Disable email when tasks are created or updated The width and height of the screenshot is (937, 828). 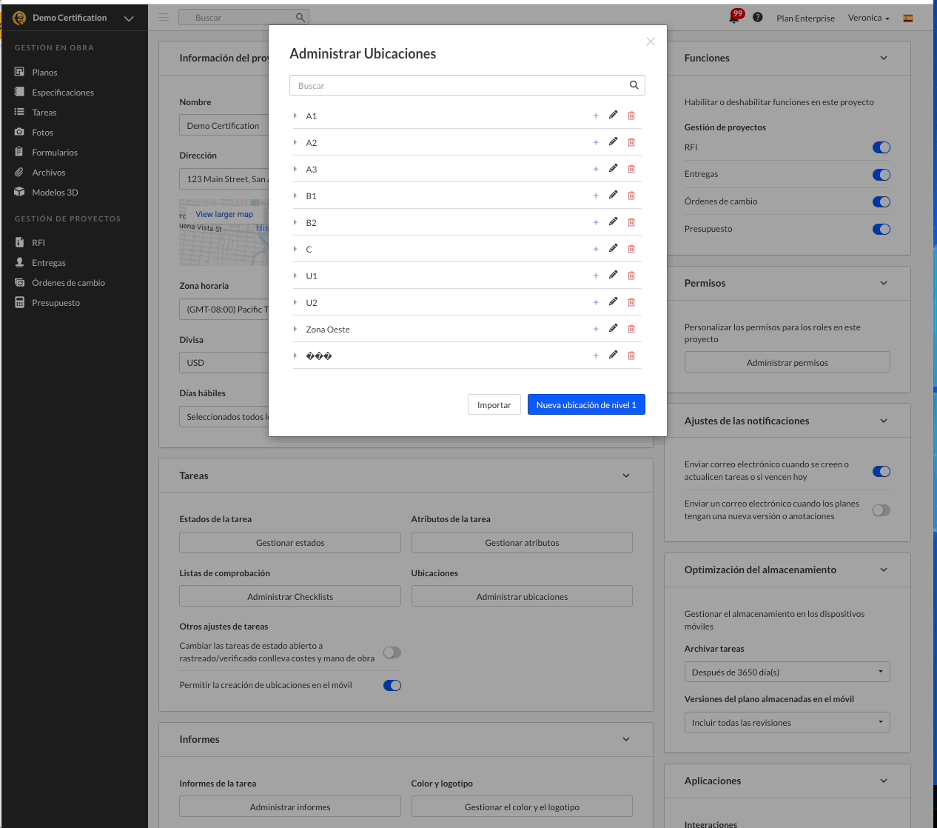point(881,471)
